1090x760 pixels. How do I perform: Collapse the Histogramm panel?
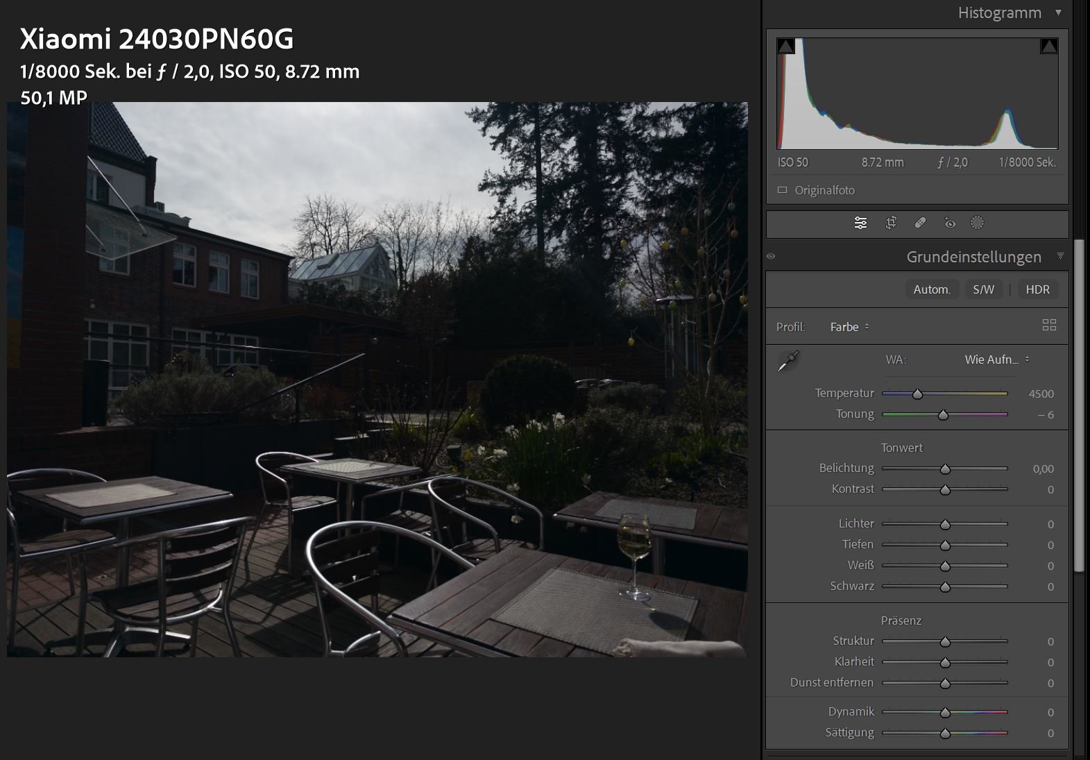click(x=1058, y=12)
